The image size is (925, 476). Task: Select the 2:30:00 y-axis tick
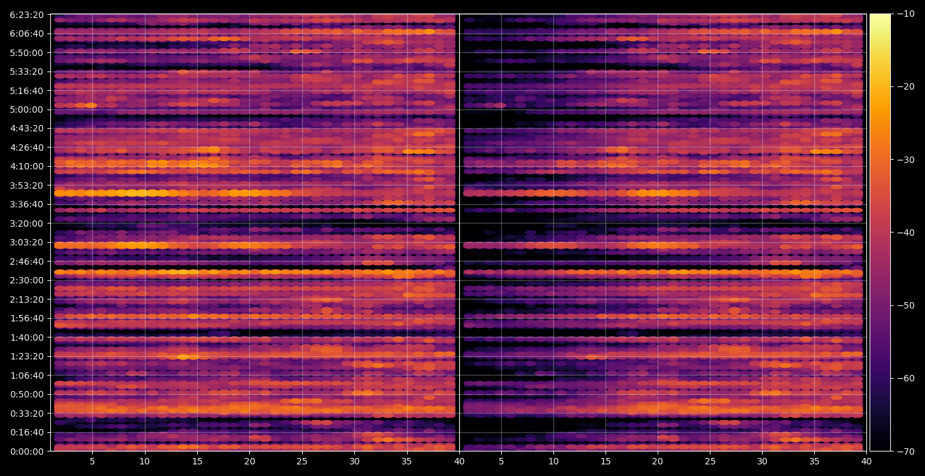[27, 280]
